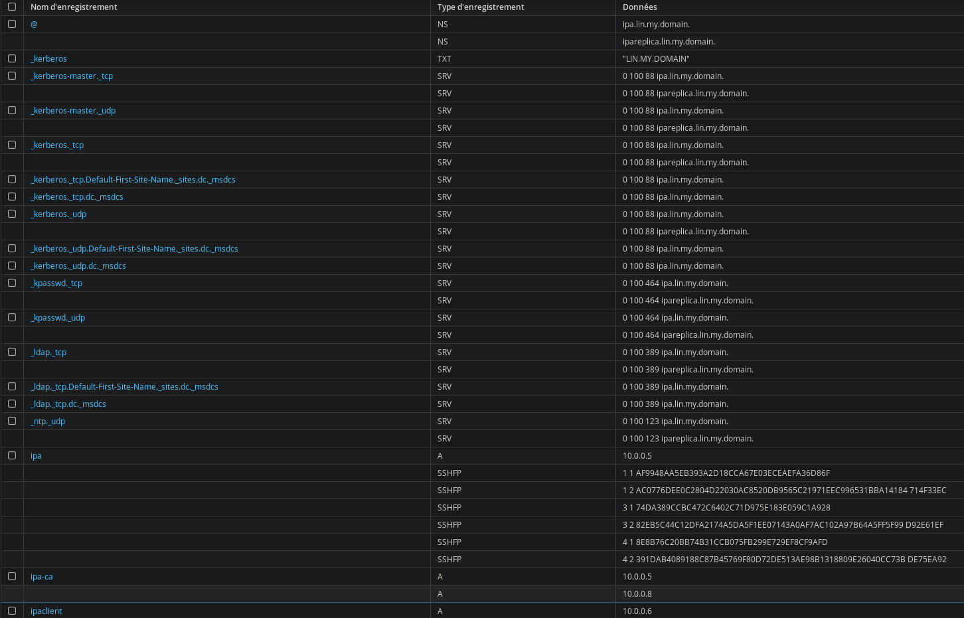Open the _kerberos._udp record link
964x618 pixels.
point(58,214)
